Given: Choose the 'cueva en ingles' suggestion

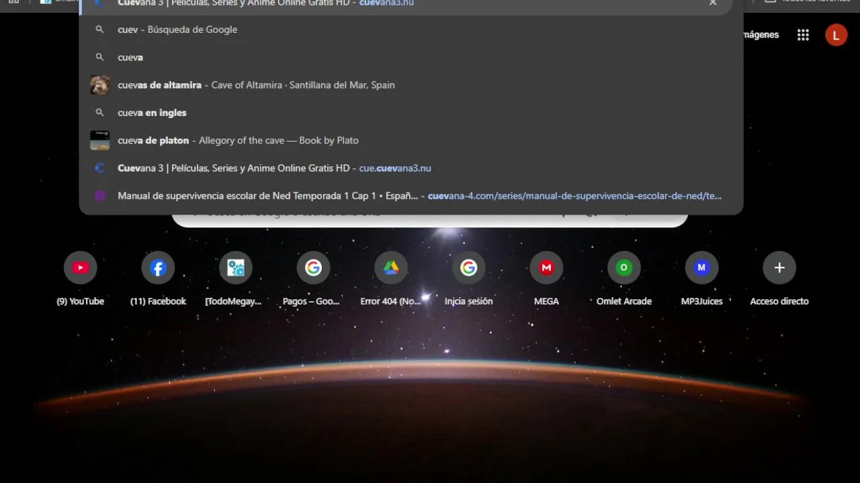Looking at the screenshot, I should [411, 113].
